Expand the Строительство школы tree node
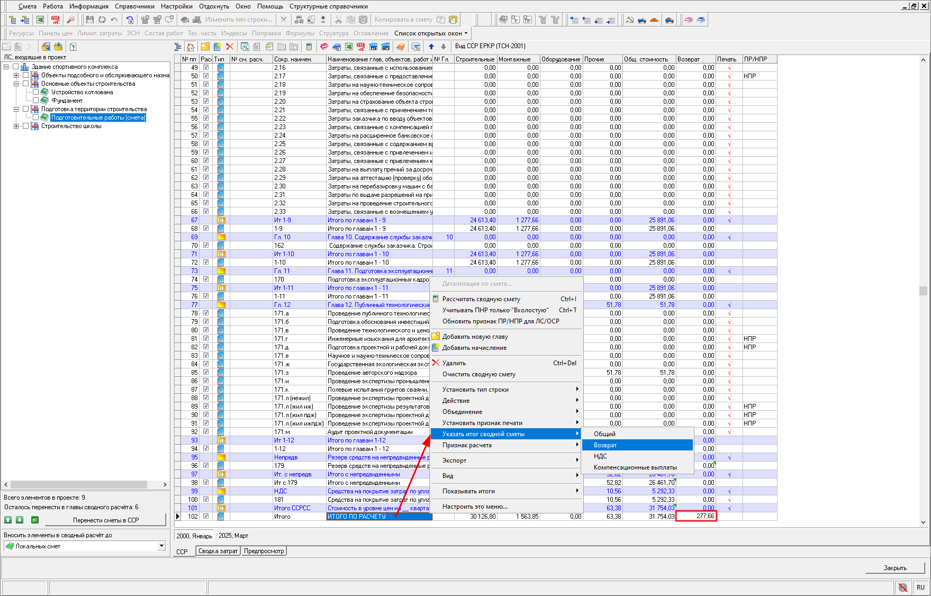The height and width of the screenshot is (596, 931). 16,126
